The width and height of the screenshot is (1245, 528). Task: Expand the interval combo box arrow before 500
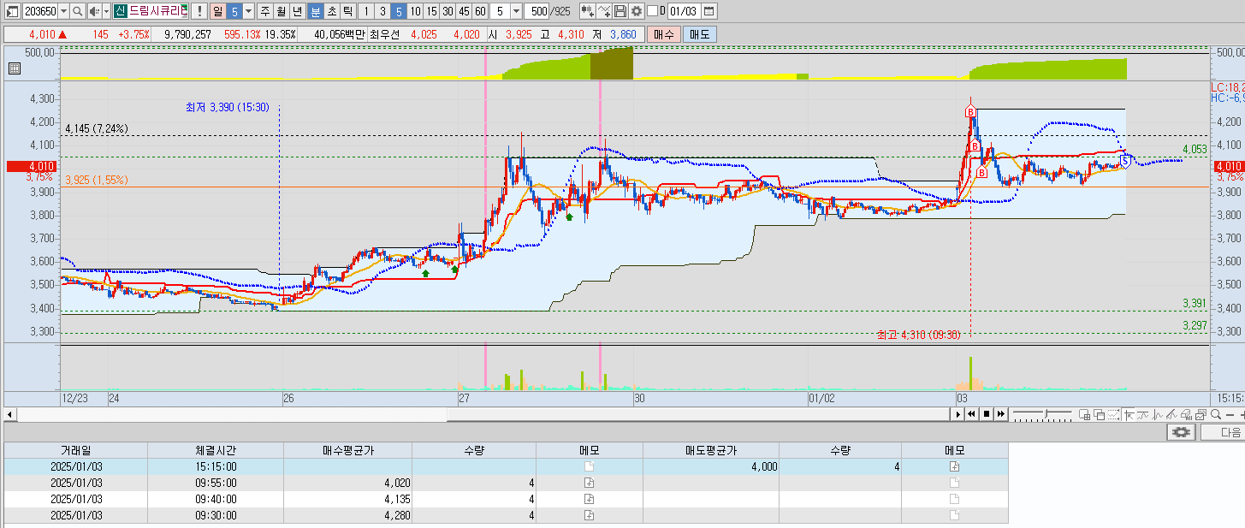click(517, 11)
